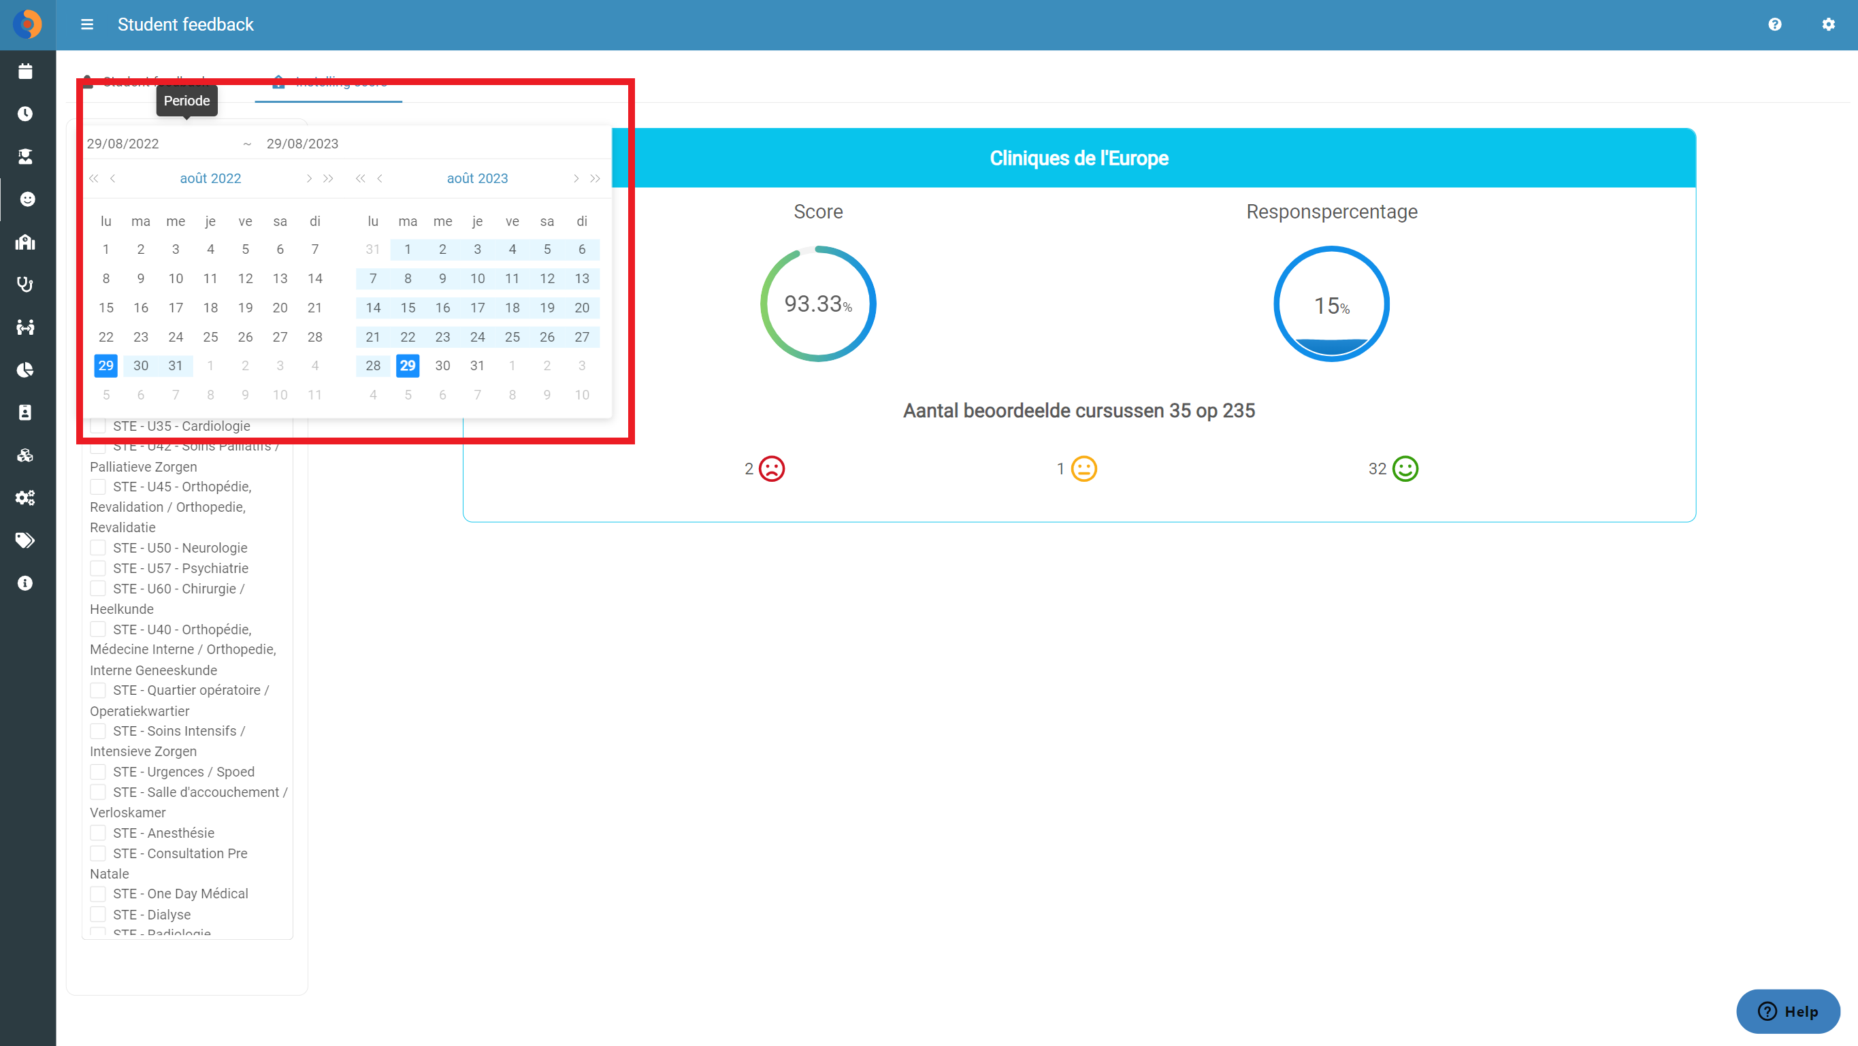The image size is (1858, 1046).
Task: Click the help question mark icon in header
Action: click(x=1775, y=24)
